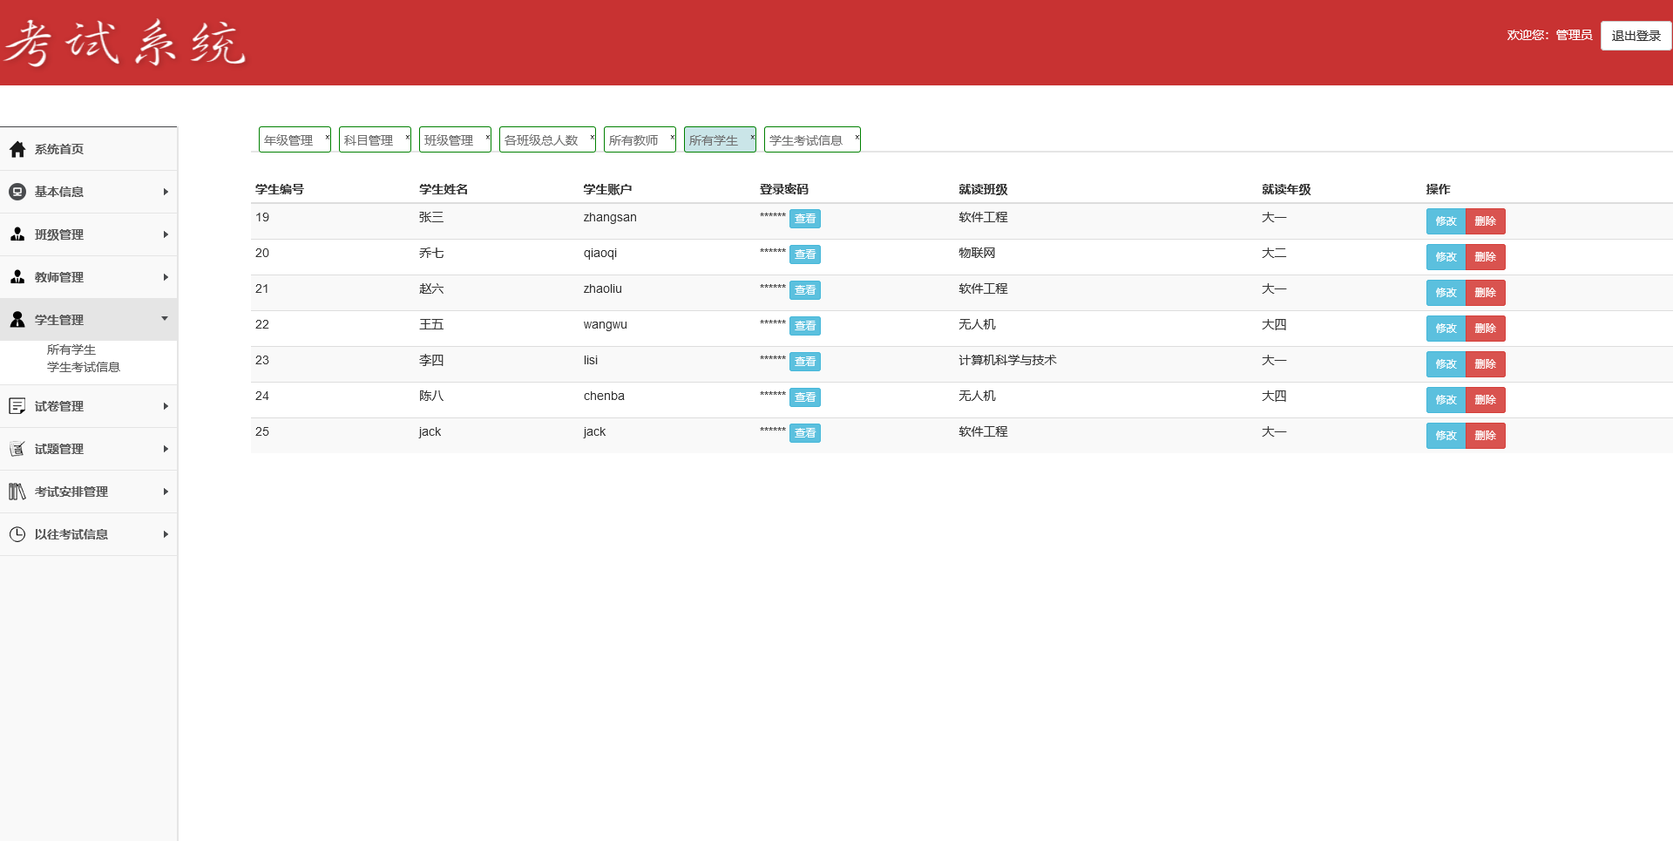Close the 所有学生 tab with its x
This screenshot has width=1673, height=841.
pyautogui.click(x=752, y=138)
